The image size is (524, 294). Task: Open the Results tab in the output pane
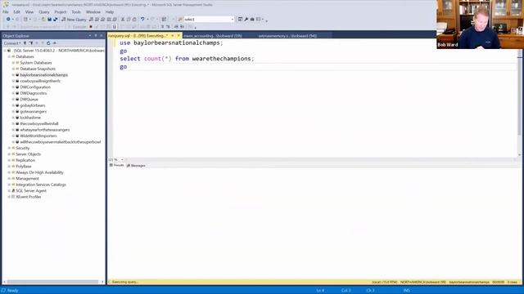tap(116, 165)
